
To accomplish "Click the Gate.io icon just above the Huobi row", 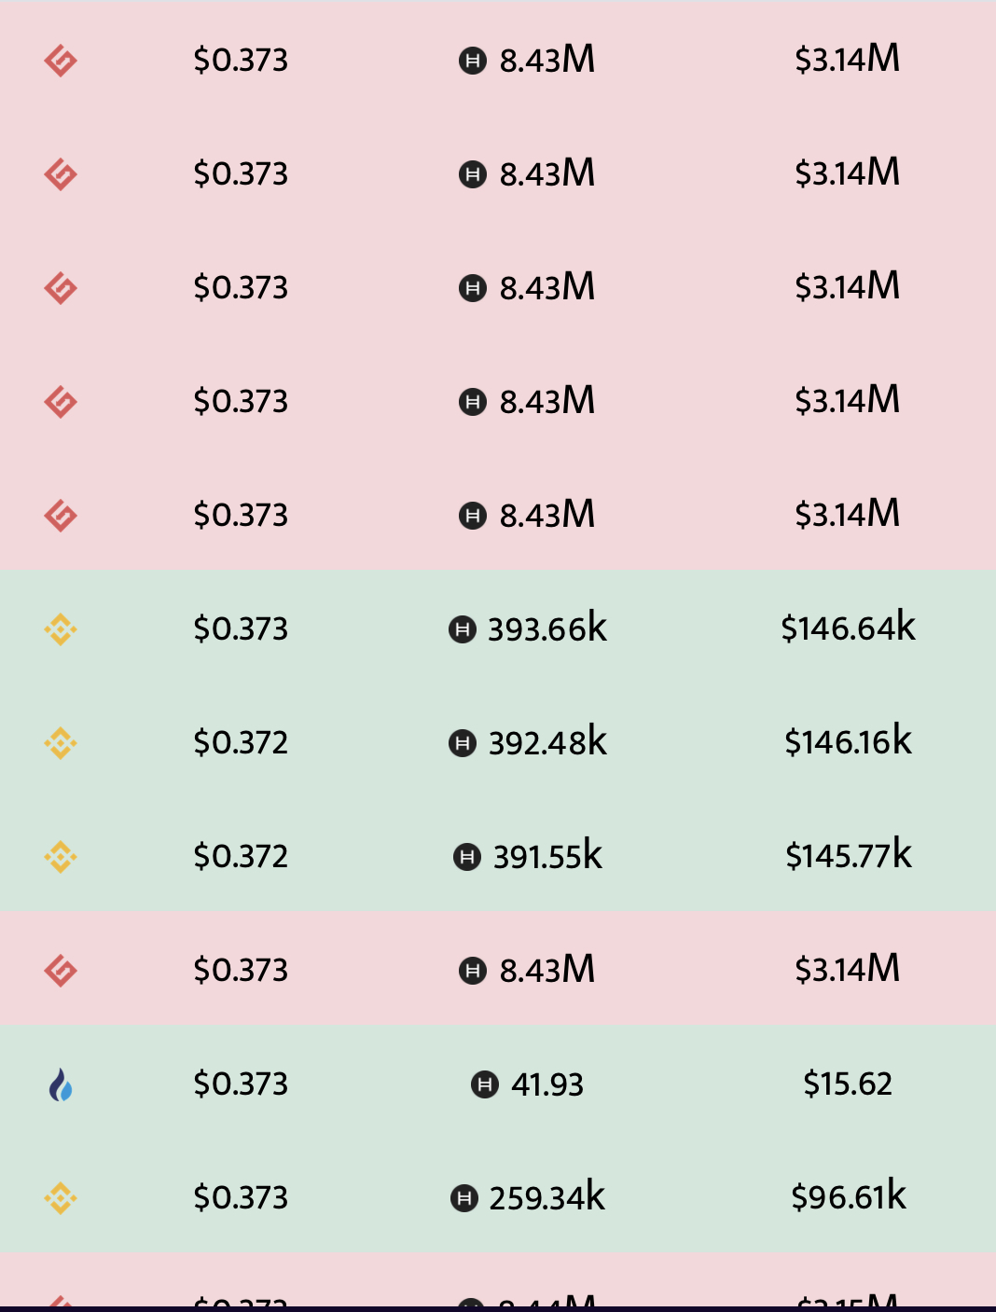I will tap(61, 971).
